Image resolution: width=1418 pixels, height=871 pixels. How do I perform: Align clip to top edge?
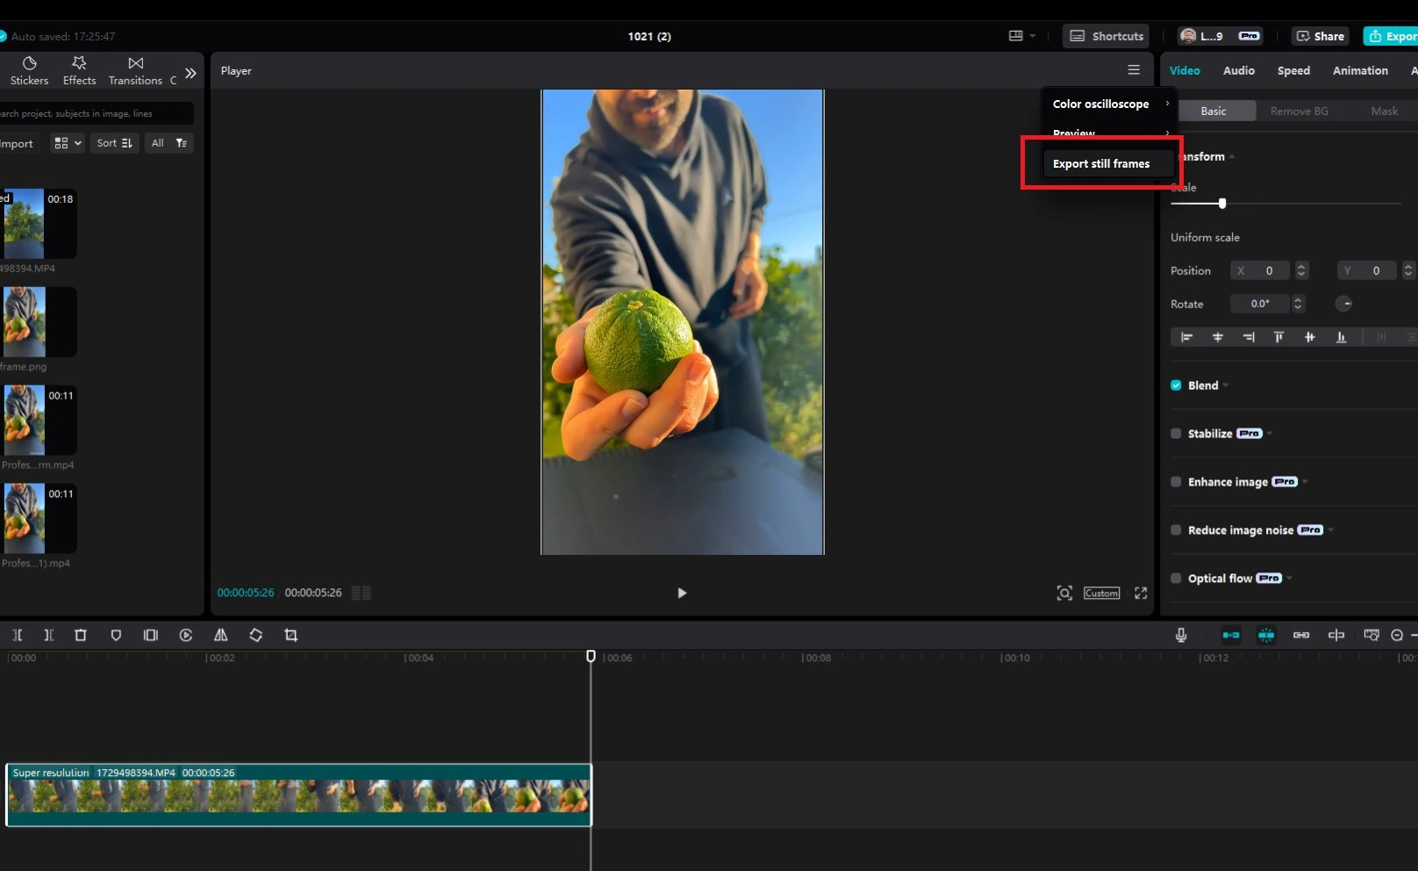pyautogui.click(x=1278, y=337)
